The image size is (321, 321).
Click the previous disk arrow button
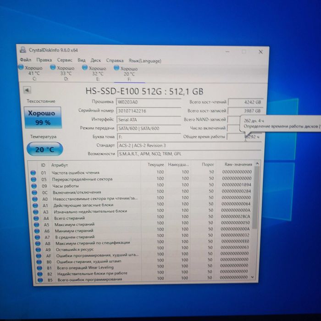(27, 90)
